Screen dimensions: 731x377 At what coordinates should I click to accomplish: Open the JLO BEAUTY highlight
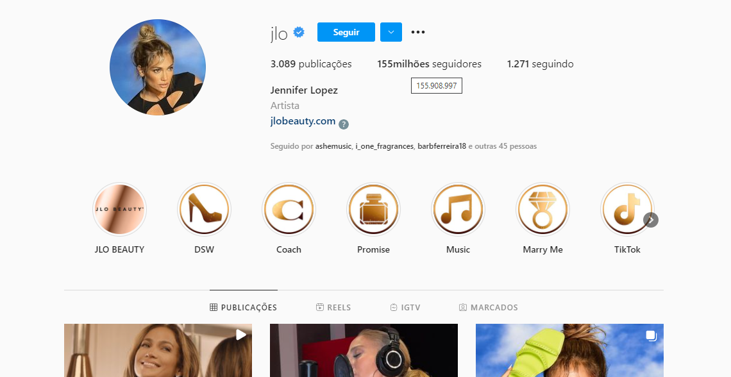tap(119, 209)
